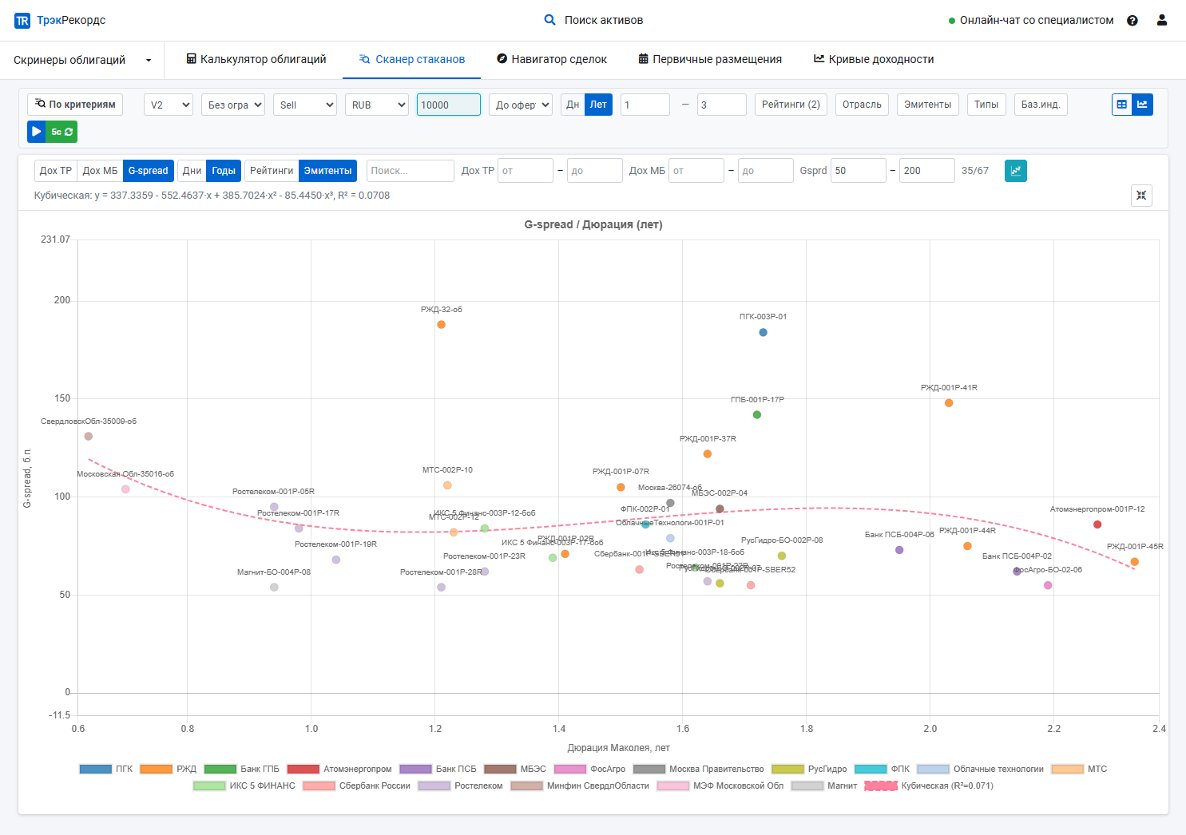Viewport: 1186px width, 835px height.
Task: Click the collapse fullscreen chart icon
Action: pos(1142,196)
